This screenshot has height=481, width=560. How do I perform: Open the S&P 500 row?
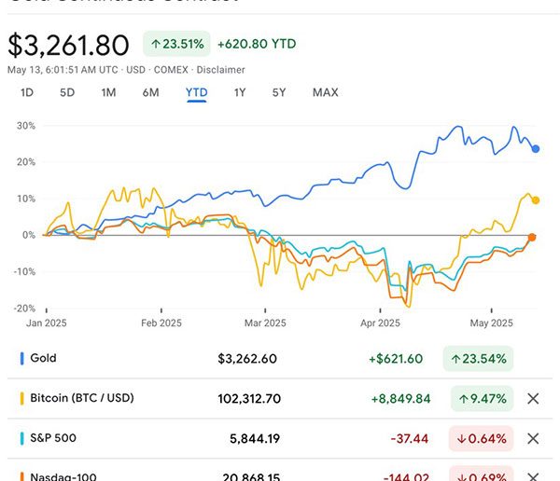coord(280,438)
